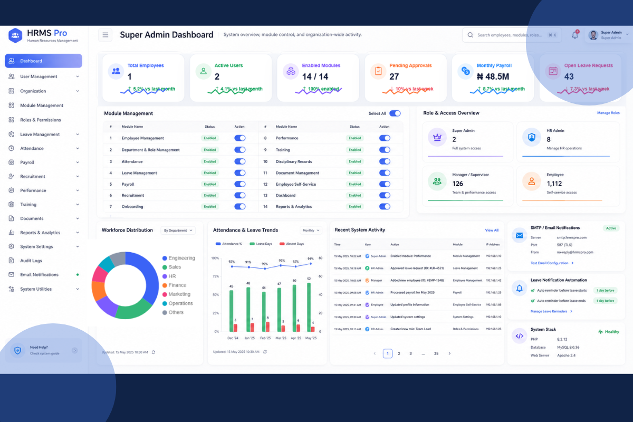The image size is (633, 422).
Task: Toggle the Employee Self-Service module switch
Action: [x=385, y=184]
